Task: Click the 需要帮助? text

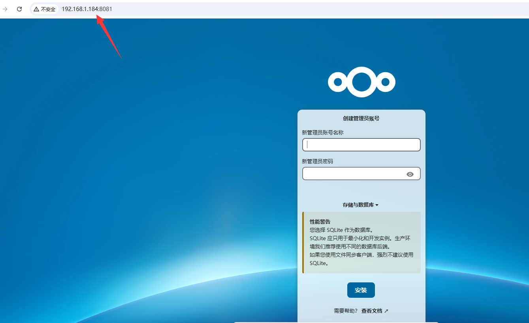Action: point(346,311)
